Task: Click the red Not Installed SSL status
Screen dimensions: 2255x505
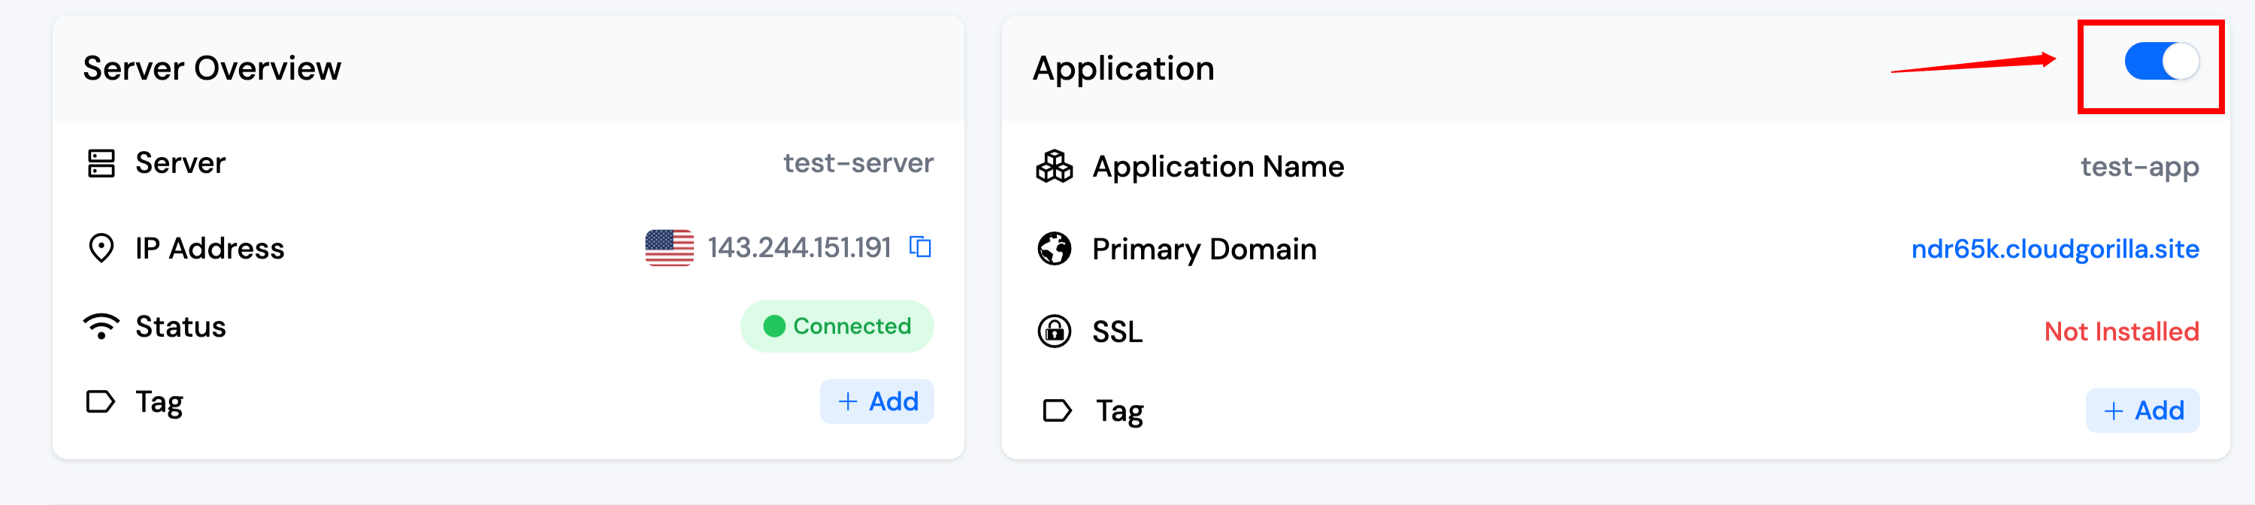Action: [x=2121, y=331]
